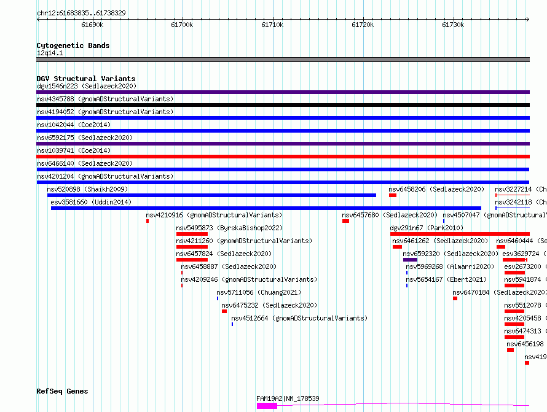Select the nsv4201204 gnomADStructuralVariants label
This screenshot has width=547, height=412.
pos(105,176)
